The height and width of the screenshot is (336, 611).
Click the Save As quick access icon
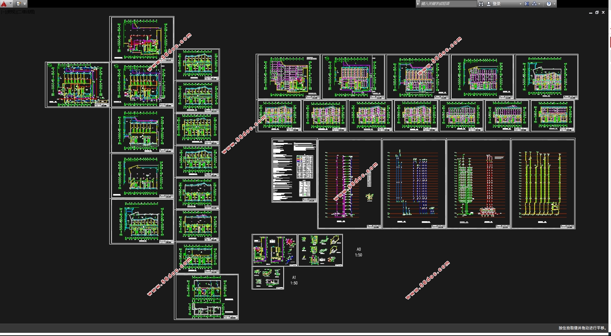pos(18,4)
